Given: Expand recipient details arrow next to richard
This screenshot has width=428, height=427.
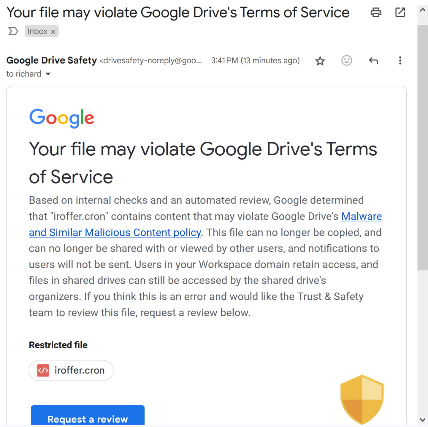Looking at the screenshot, I should pos(48,74).
